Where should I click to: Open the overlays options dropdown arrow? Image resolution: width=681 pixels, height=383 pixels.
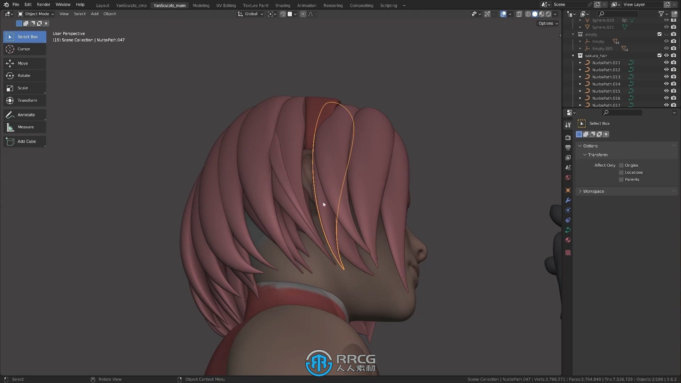510,14
